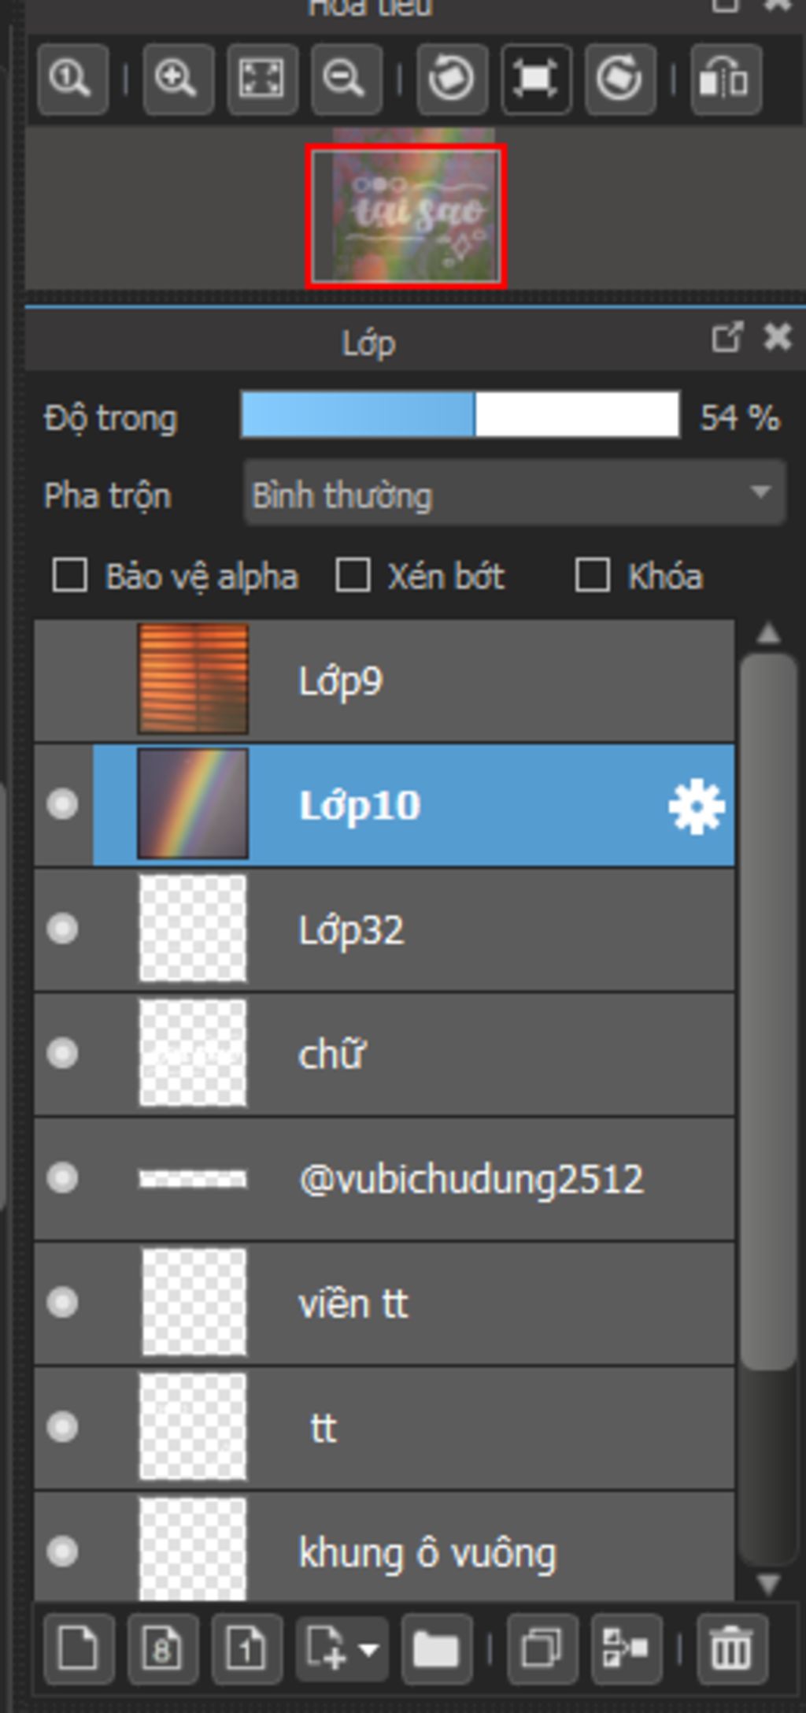806x1713 pixels.
Task: Click the zoom in magnifier icon
Action: pyautogui.click(x=178, y=80)
